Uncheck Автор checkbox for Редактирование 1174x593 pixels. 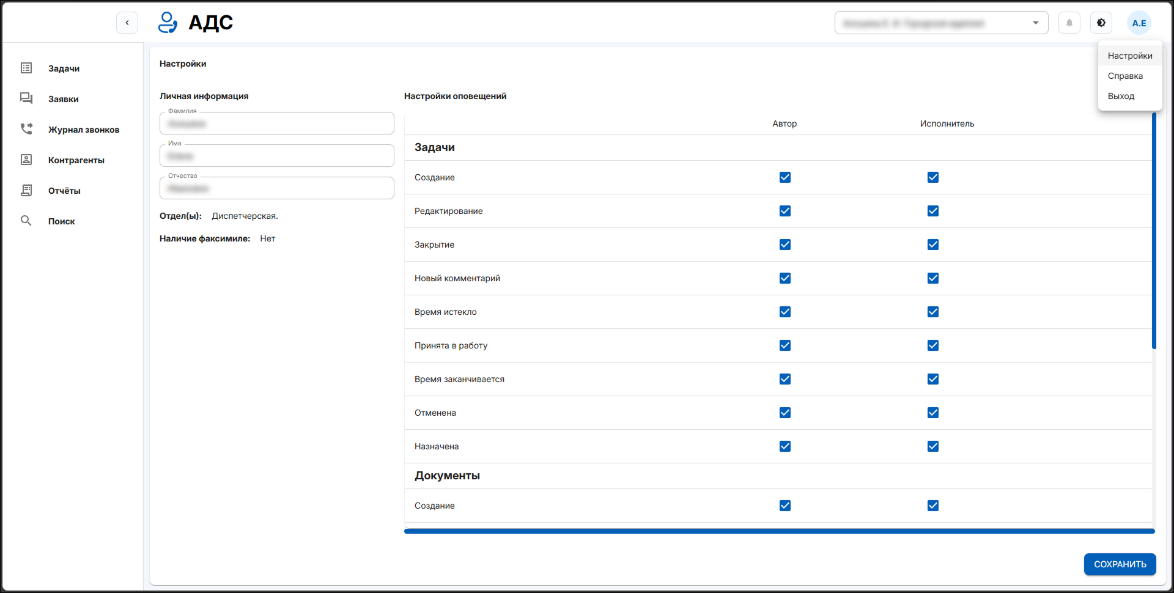785,211
